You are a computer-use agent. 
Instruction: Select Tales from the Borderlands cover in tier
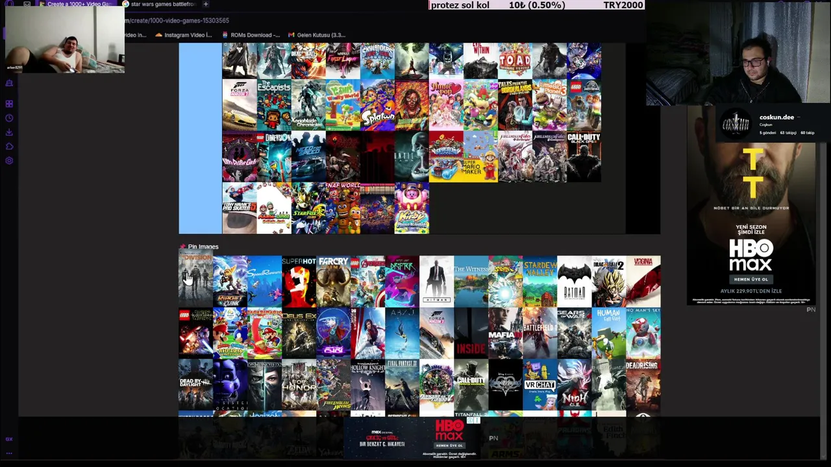click(x=514, y=105)
